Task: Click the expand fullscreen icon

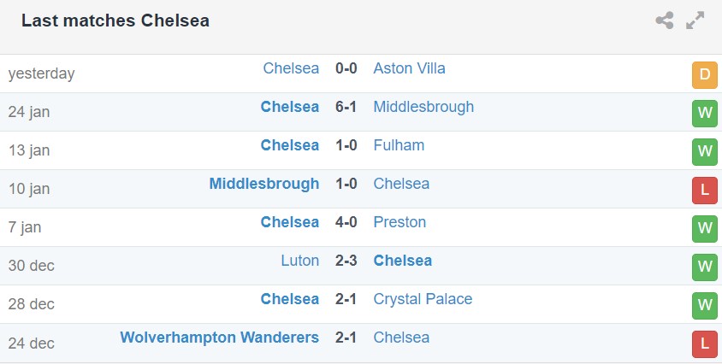Action: click(695, 21)
